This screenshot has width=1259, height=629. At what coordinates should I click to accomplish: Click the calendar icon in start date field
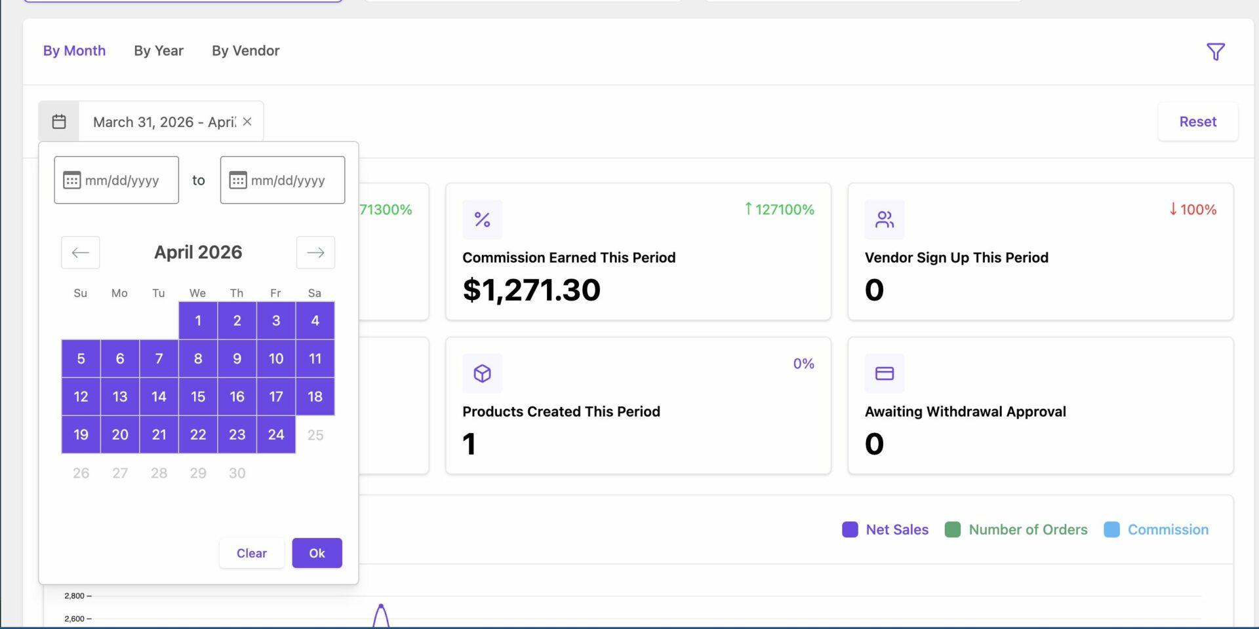(71, 180)
